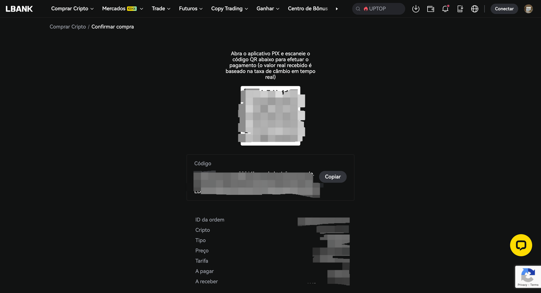Open the yellow live chat support button
541x293 pixels.
pos(521,245)
